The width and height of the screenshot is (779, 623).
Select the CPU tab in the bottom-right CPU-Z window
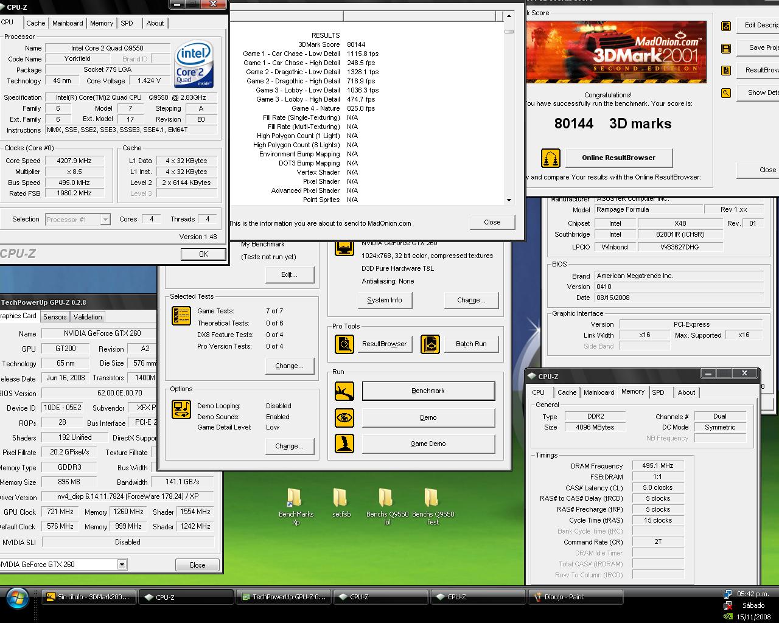[539, 392]
